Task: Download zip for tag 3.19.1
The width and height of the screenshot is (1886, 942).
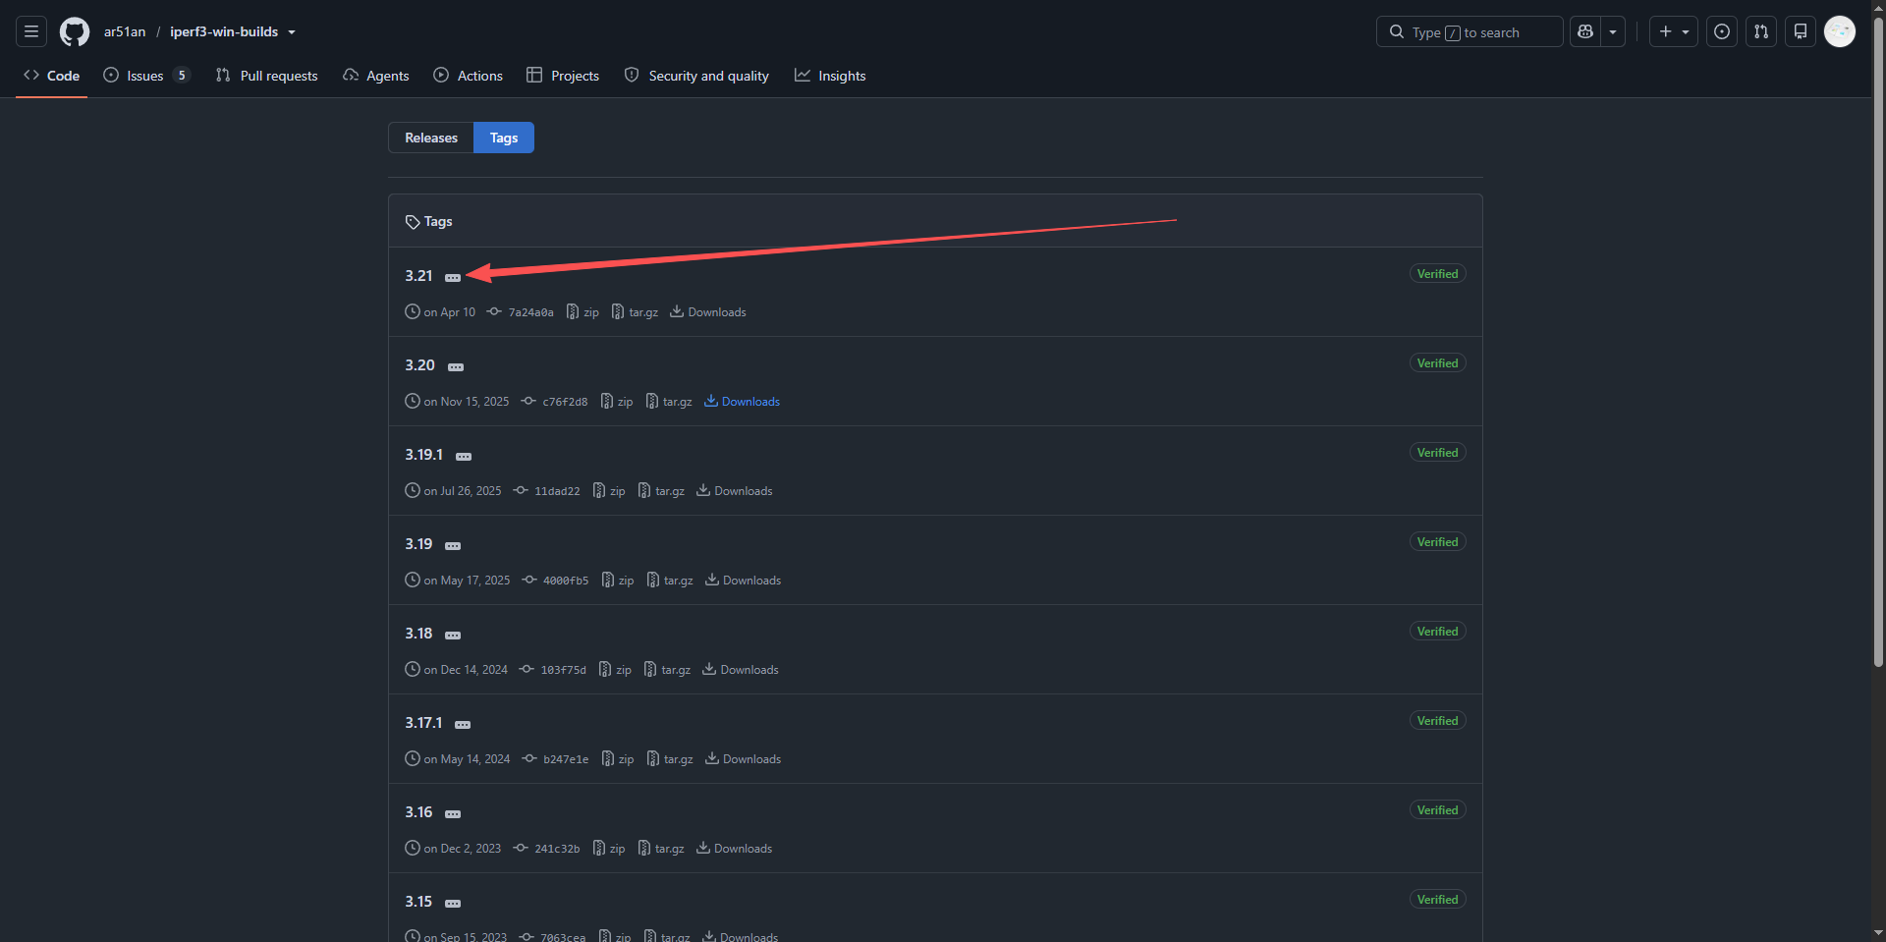Action: coord(609,491)
